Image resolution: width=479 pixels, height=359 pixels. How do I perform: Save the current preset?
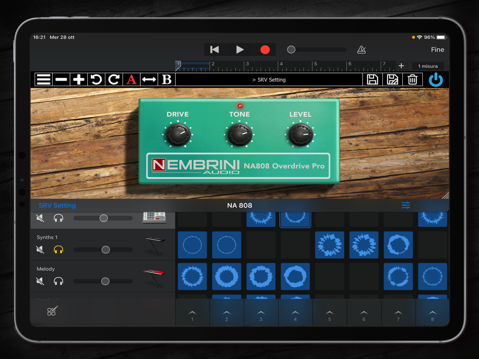click(x=372, y=79)
